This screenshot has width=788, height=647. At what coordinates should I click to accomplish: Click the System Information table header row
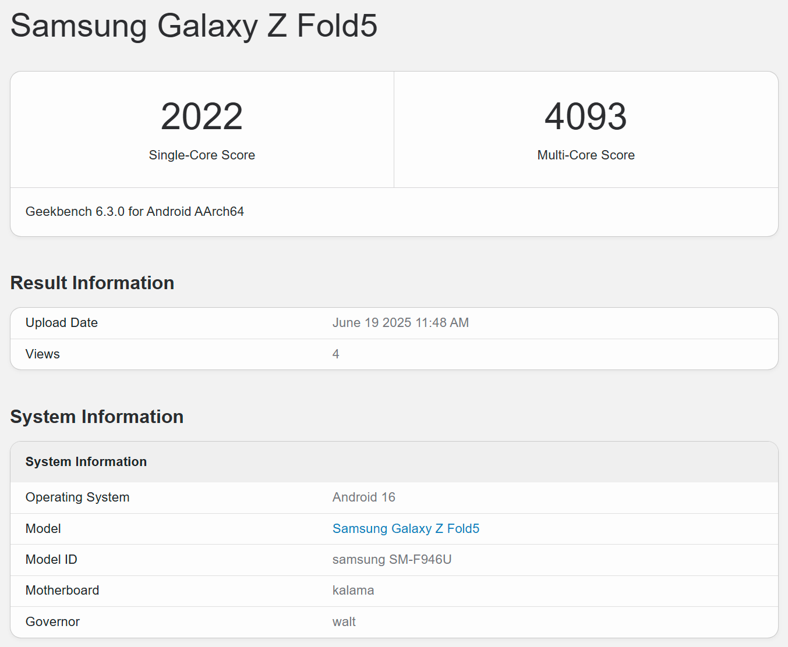(x=86, y=462)
